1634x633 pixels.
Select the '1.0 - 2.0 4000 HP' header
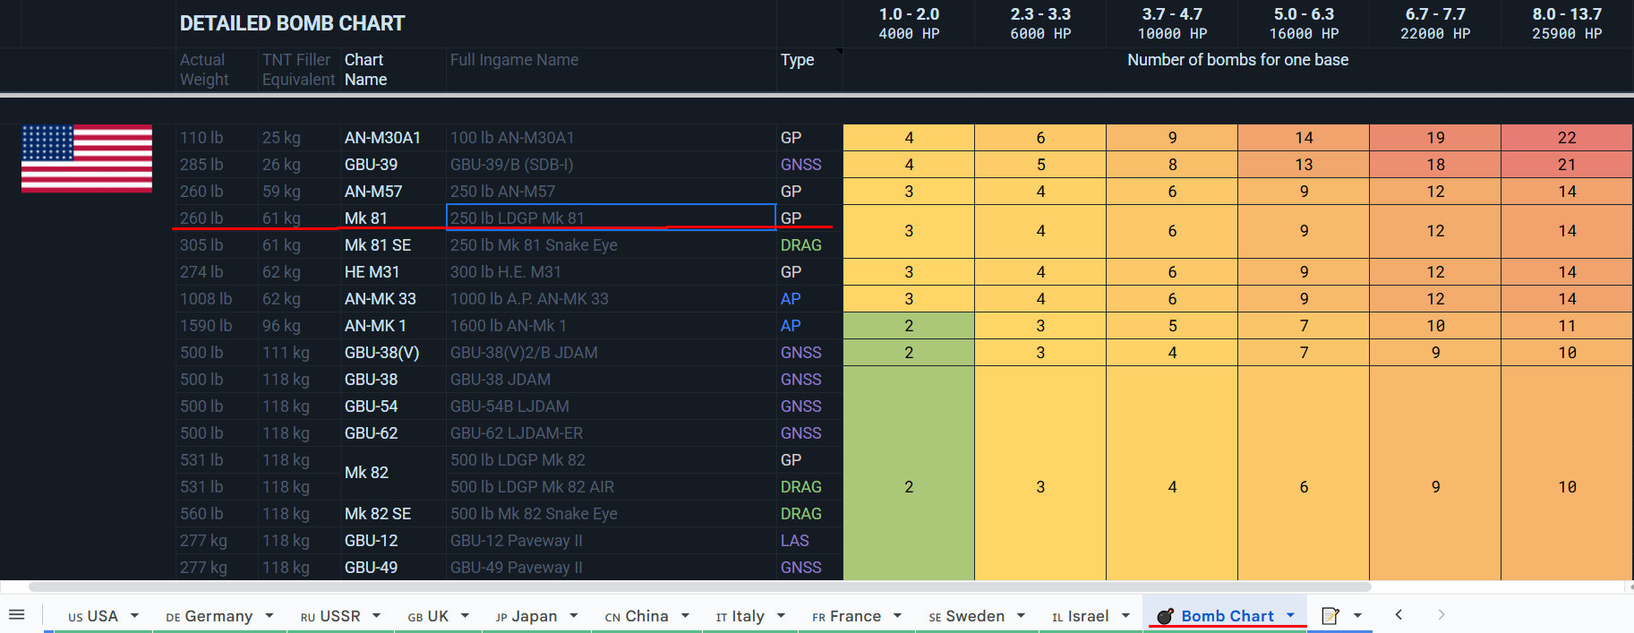click(909, 24)
